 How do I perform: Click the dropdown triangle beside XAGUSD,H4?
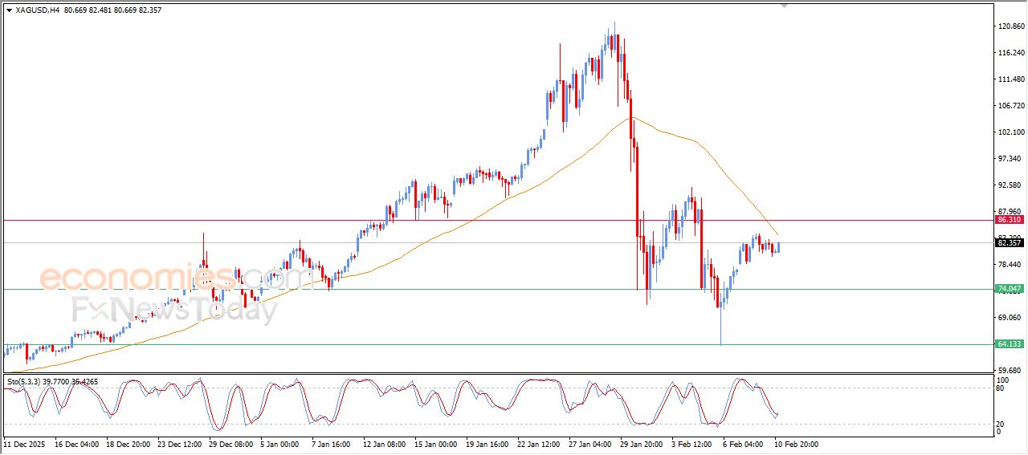pos(9,10)
